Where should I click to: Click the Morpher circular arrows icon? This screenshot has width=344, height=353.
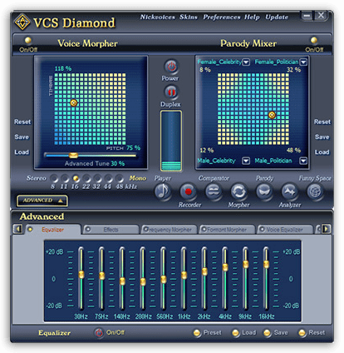[238, 191]
